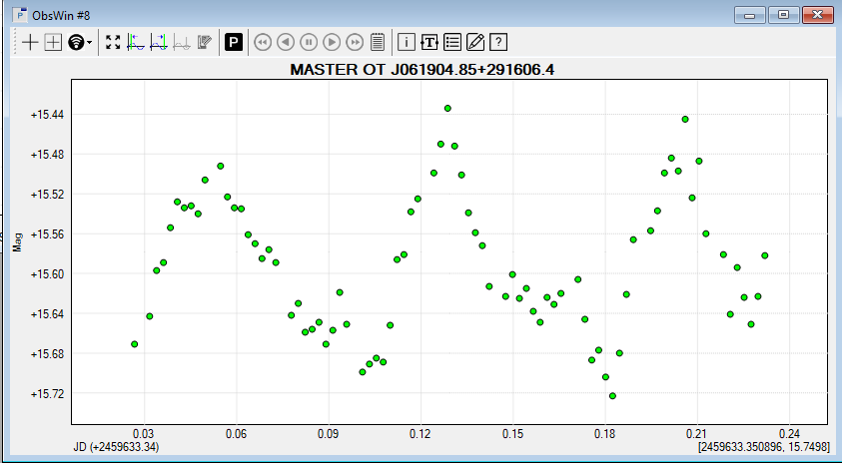Click the vertical axis scaling graph icon
Viewport: 842px width, 463px height.
point(158,42)
